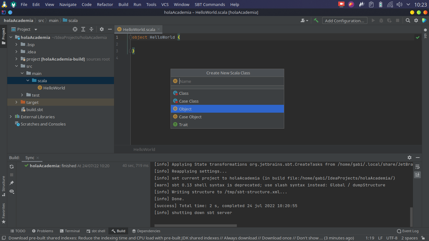Expand the target folder

click(16, 102)
